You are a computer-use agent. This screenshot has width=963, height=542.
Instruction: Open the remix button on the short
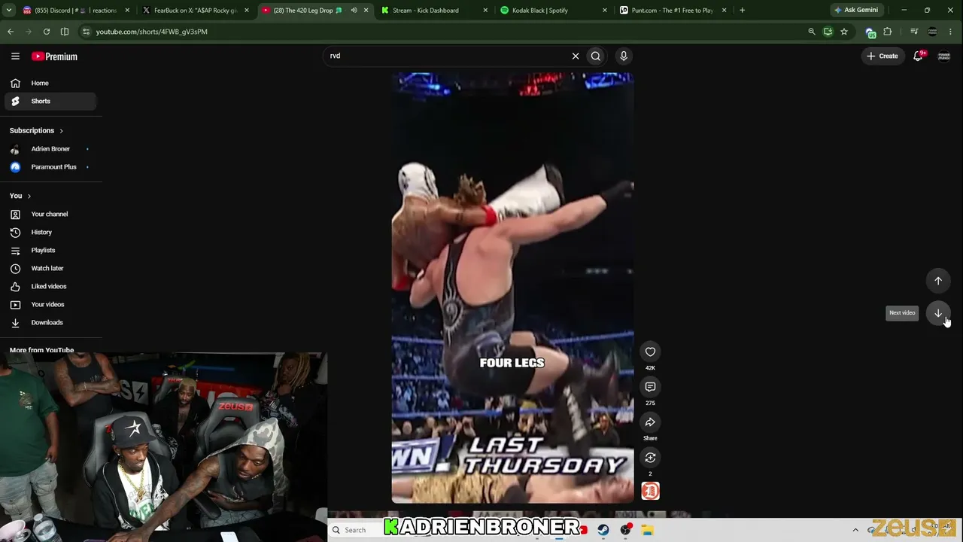tap(650, 458)
